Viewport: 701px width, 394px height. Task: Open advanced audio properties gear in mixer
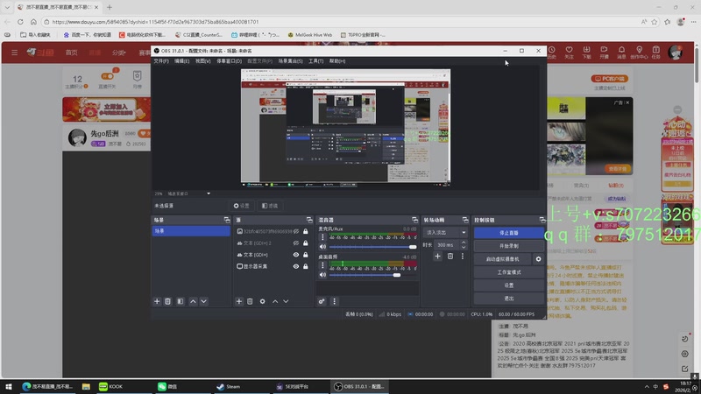pos(322,301)
